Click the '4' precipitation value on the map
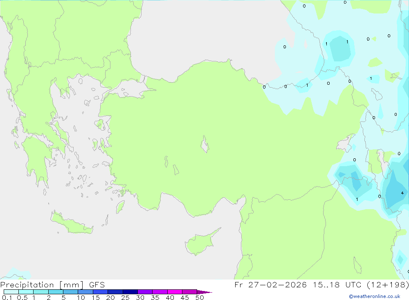Image resolution: width=409 pixels, height=300 pixels. pyautogui.click(x=402, y=193)
